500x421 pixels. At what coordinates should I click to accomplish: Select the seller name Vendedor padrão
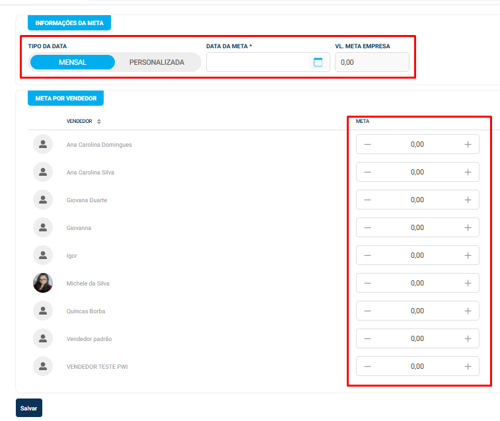(x=89, y=339)
